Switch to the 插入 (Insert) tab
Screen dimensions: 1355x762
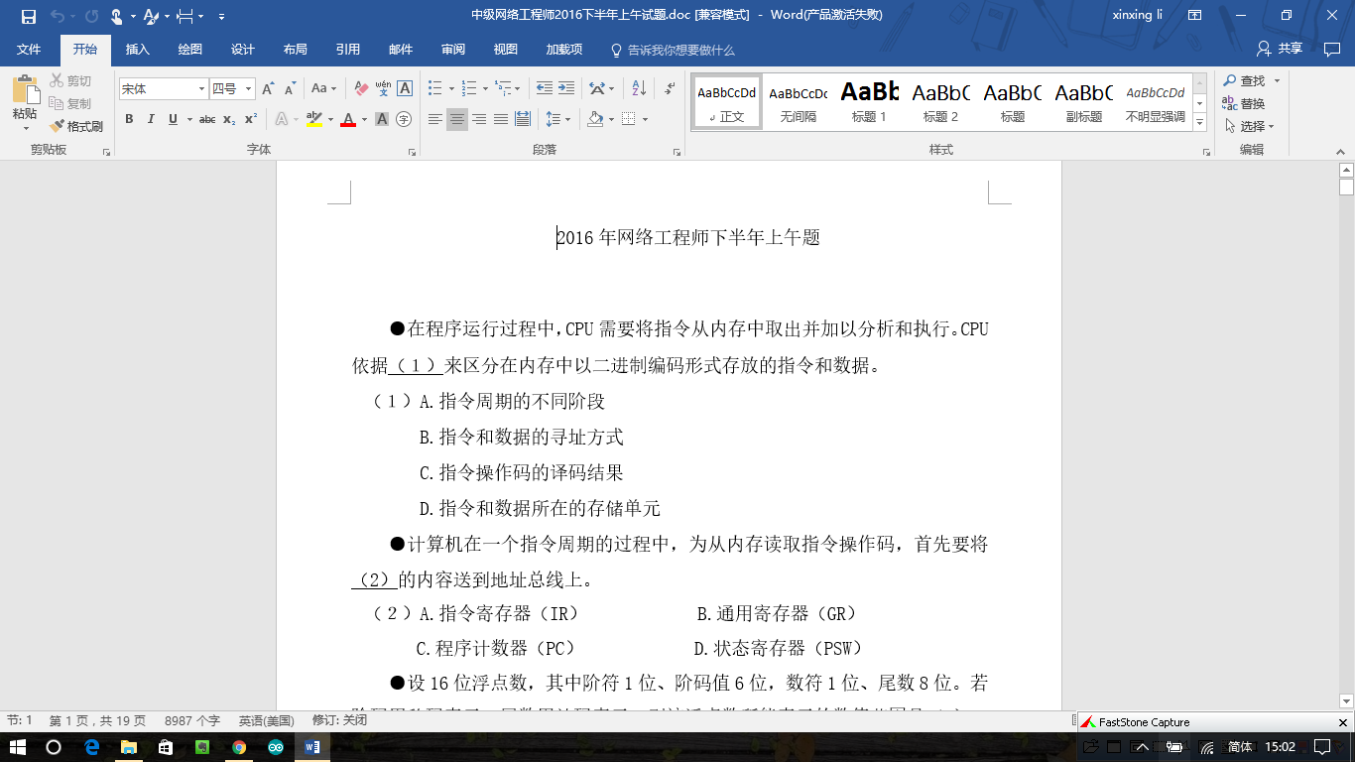tap(138, 50)
